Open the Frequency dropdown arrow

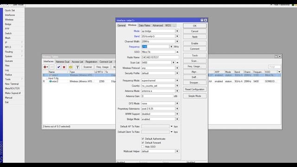(171, 46)
